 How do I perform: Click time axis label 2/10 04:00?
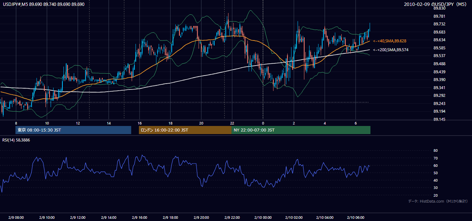pyautogui.click(x=325, y=218)
